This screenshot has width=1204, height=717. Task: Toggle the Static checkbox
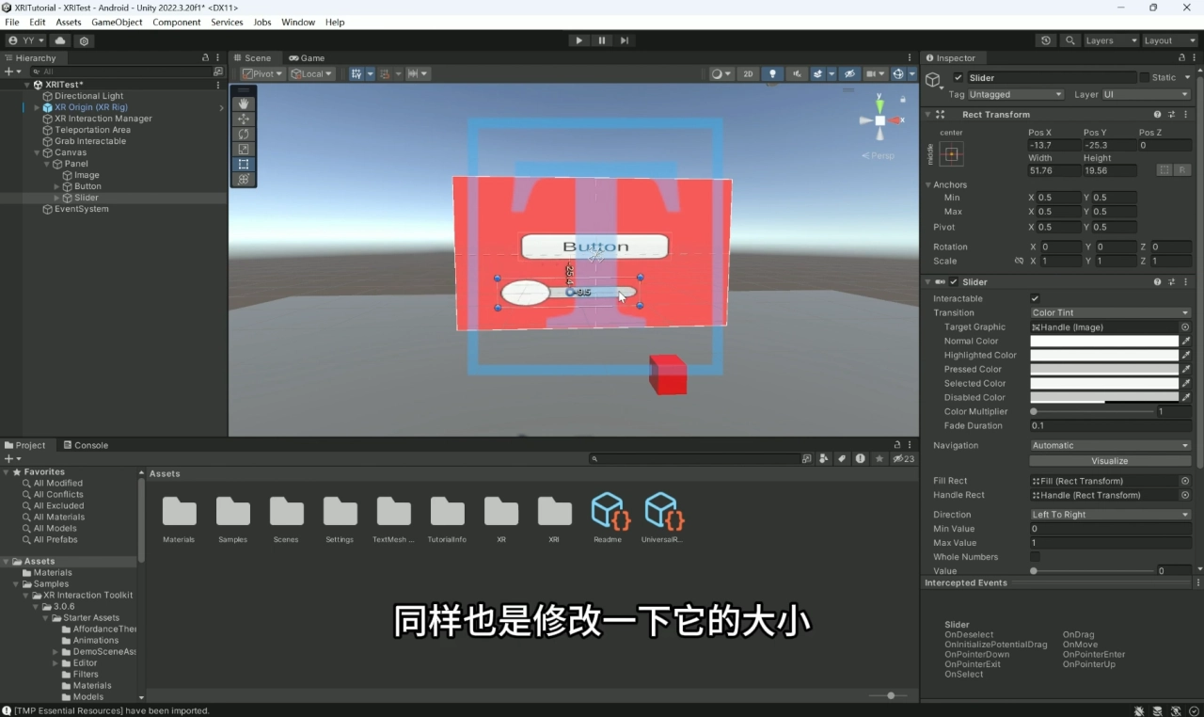pyautogui.click(x=1145, y=78)
